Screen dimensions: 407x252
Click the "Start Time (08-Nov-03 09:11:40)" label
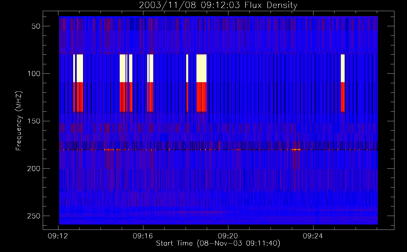tap(218, 243)
